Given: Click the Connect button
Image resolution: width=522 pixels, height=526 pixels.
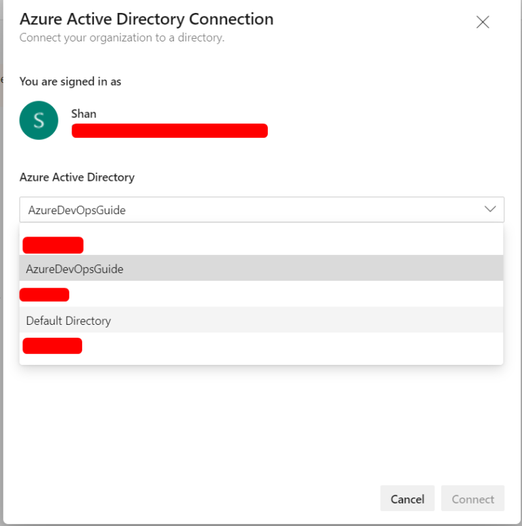Looking at the screenshot, I should pyautogui.click(x=472, y=499).
